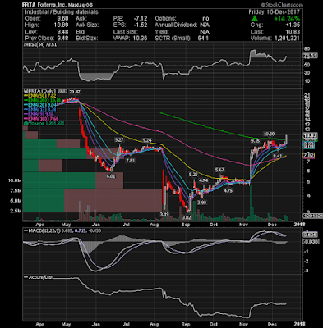Click the 9.24 price peak annotation

147,140
